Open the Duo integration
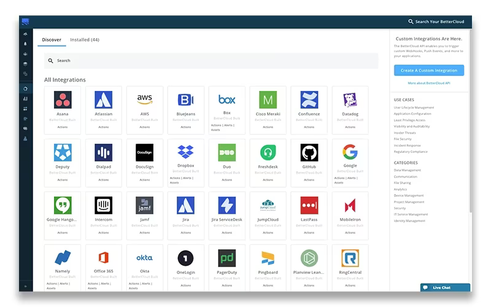The image size is (491, 307). (226, 163)
